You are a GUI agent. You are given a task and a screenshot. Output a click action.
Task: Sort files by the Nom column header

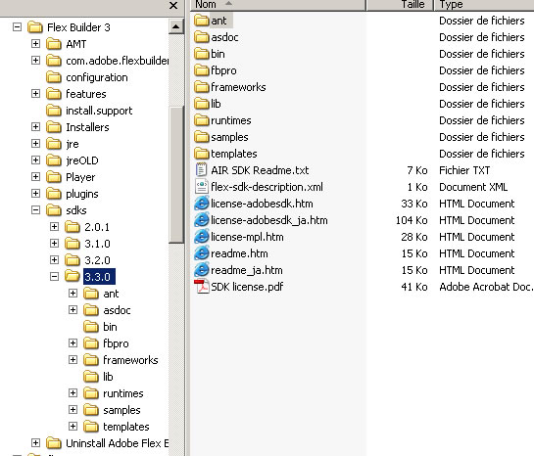point(278,5)
